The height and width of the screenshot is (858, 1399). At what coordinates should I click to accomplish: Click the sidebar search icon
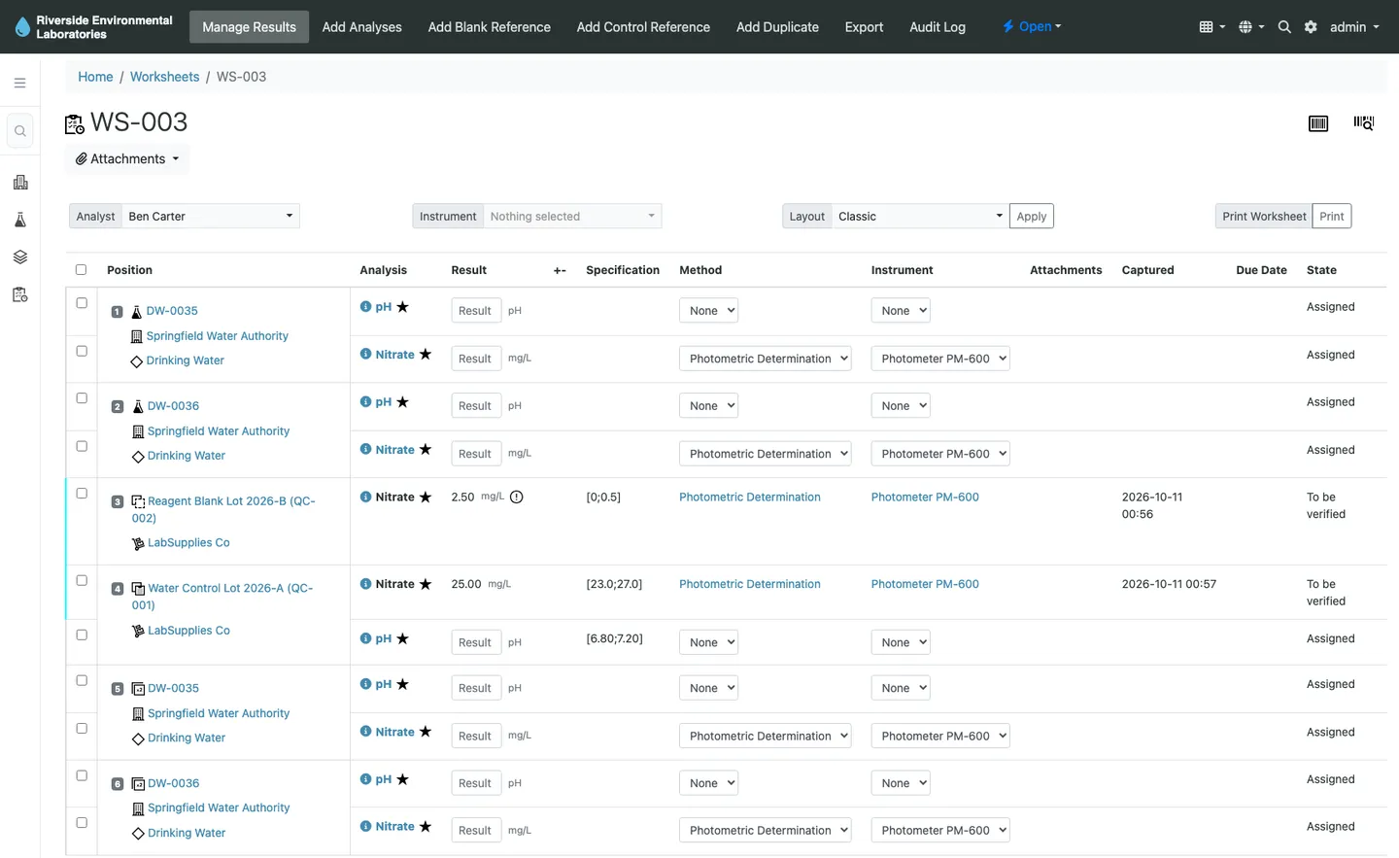(x=20, y=131)
